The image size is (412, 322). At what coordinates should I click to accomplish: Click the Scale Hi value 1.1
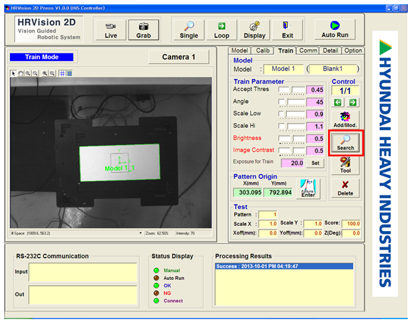click(315, 127)
